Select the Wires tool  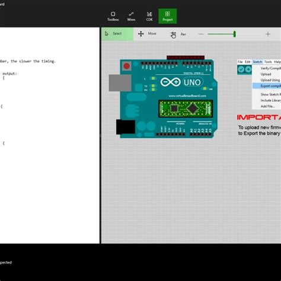(131, 17)
